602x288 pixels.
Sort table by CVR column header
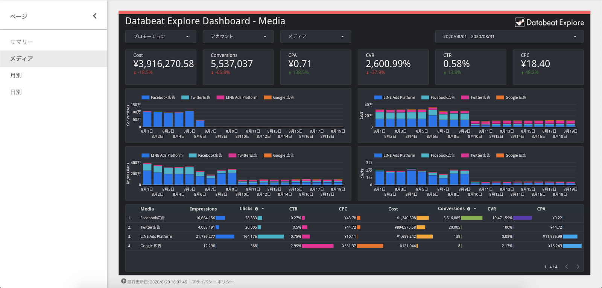pyautogui.click(x=492, y=209)
